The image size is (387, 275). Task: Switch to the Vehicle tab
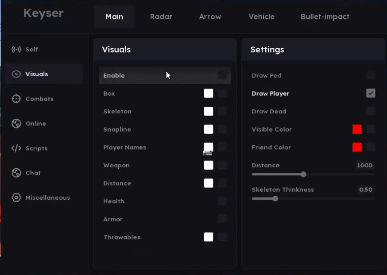[x=261, y=17]
